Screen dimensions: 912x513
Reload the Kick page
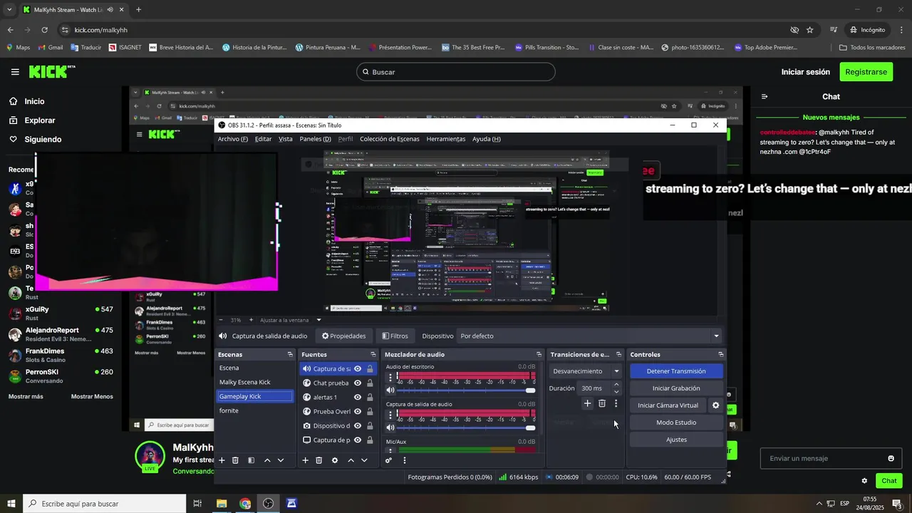click(44, 30)
